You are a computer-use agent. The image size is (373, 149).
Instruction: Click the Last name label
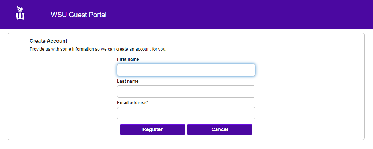pyautogui.click(x=127, y=81)
